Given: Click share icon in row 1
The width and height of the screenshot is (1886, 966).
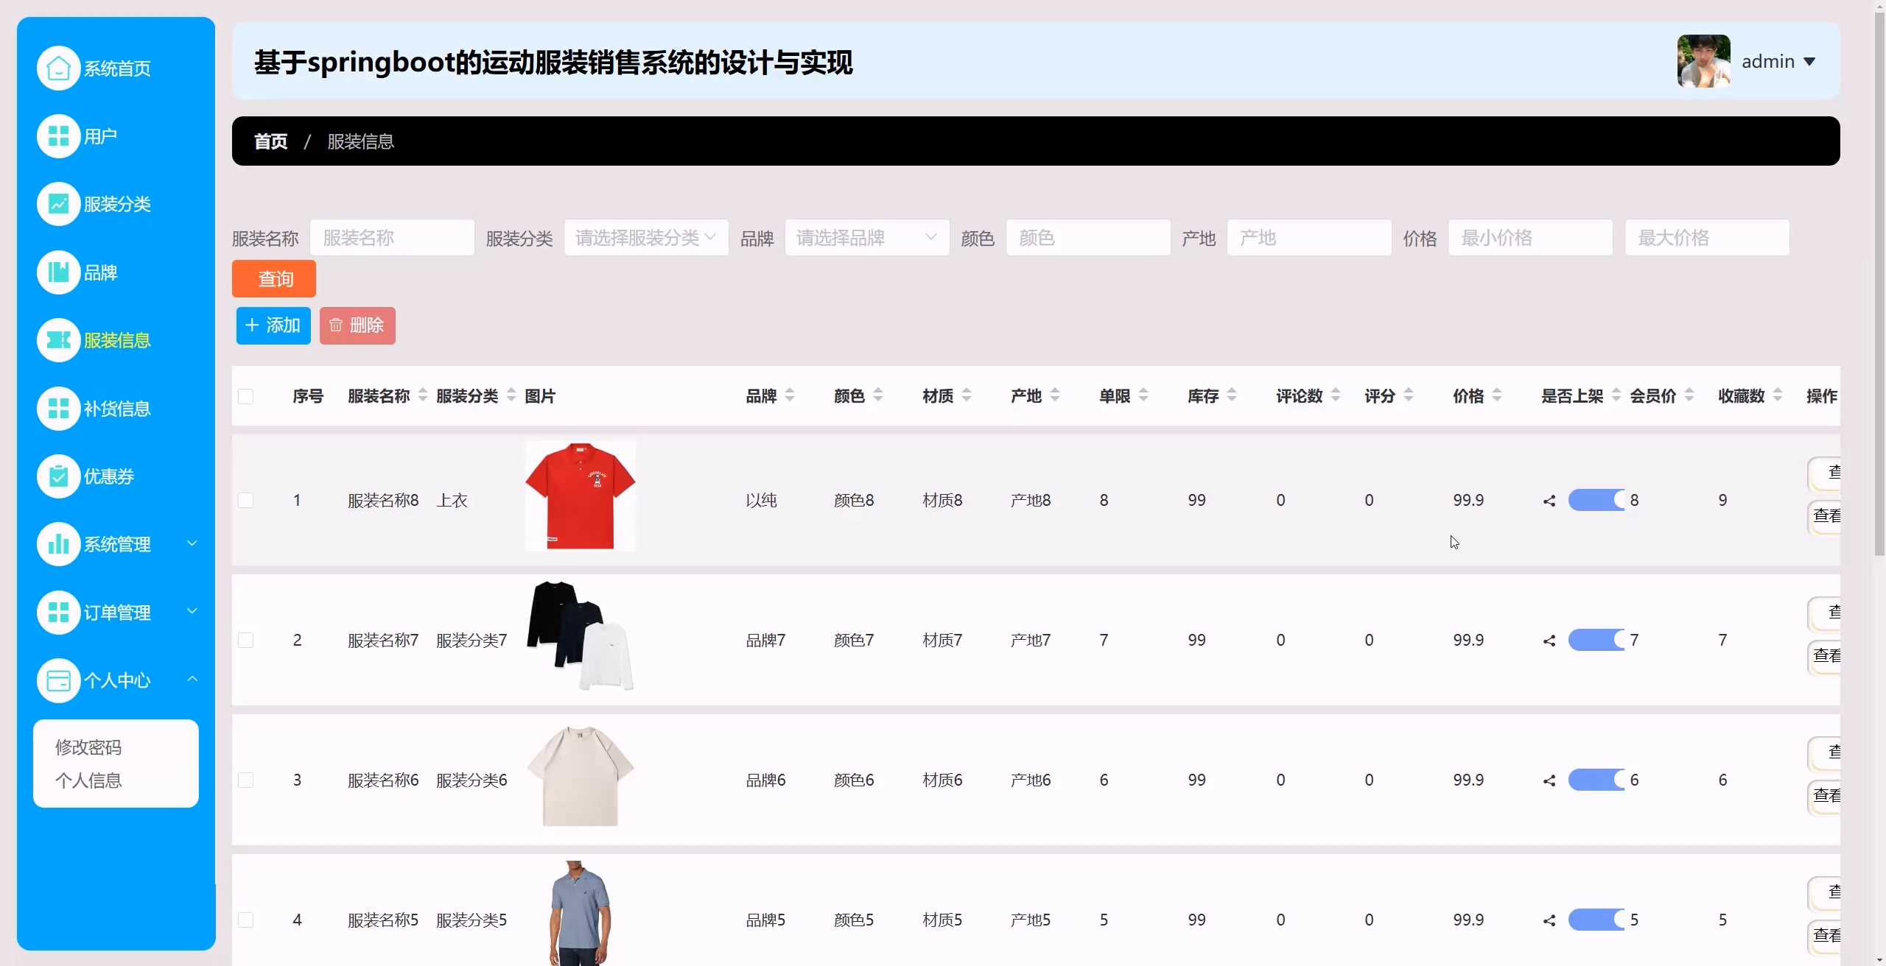Looking at the screenshot, I should [1549, 501].
